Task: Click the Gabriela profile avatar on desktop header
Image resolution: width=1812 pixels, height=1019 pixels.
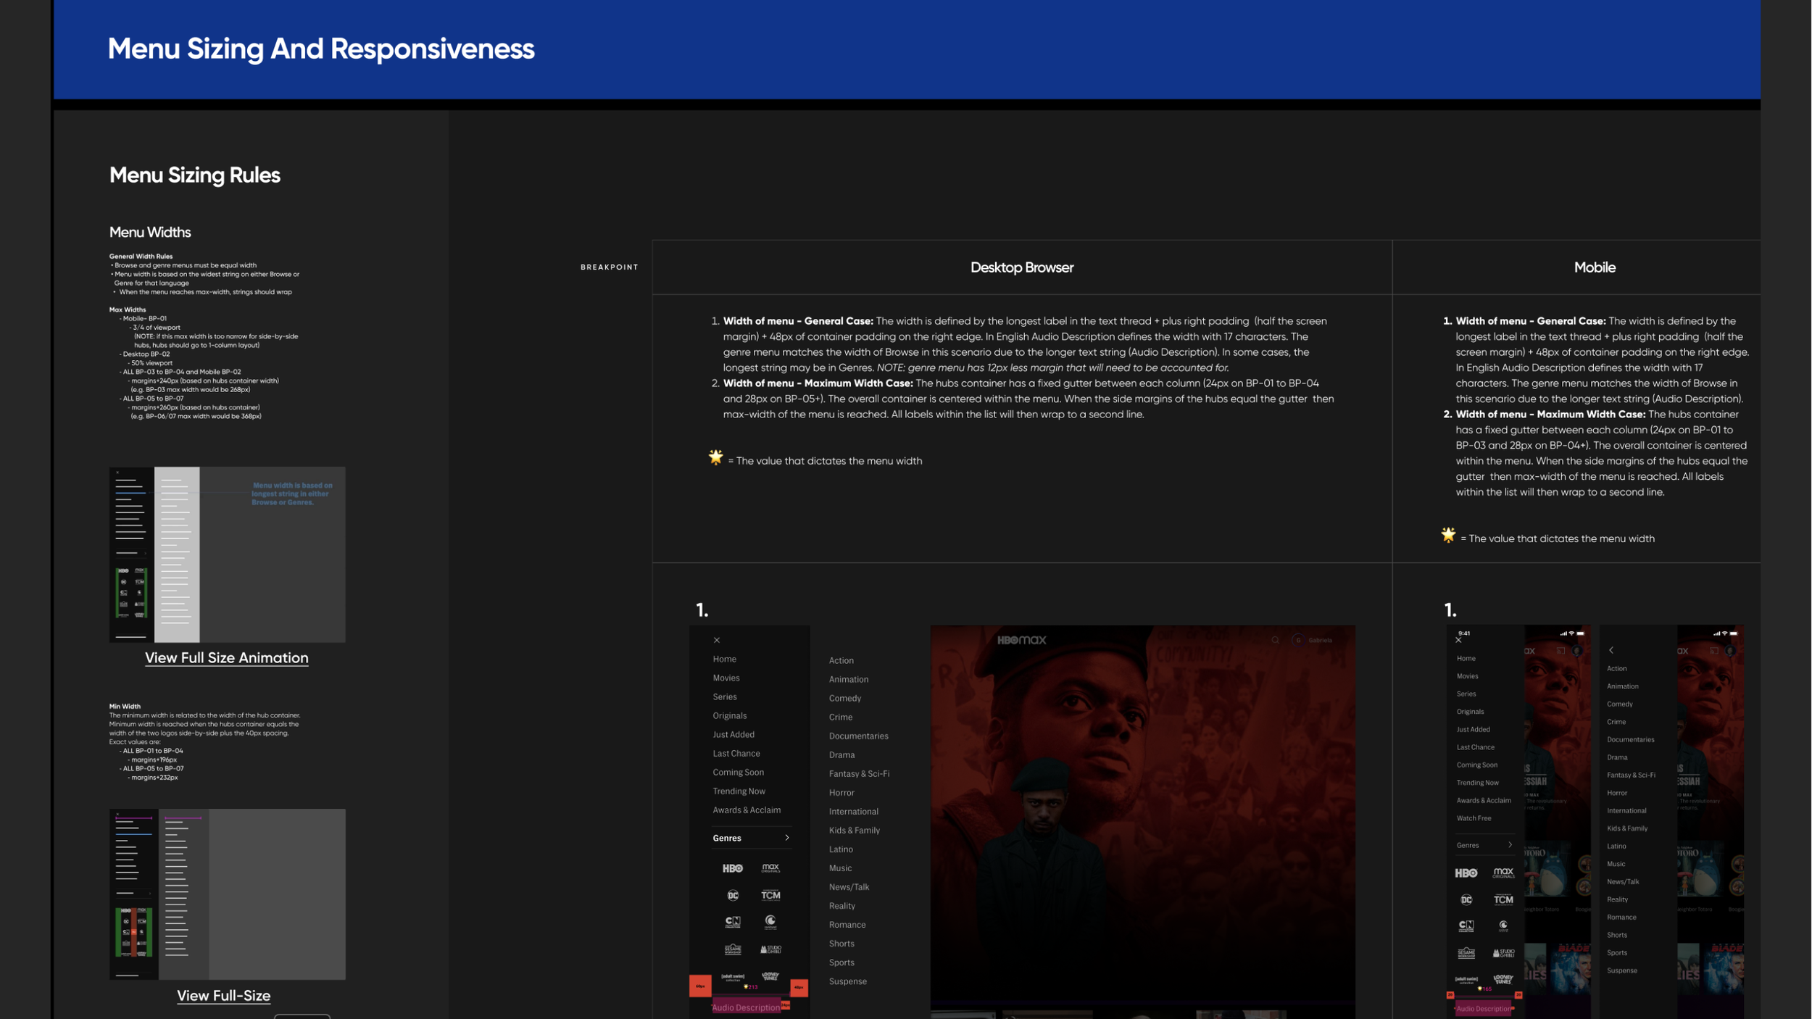Action: (x=1298, y=640)
